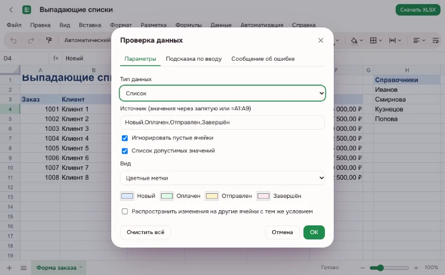Click the Скачать XLSX button
445x275 pixels.
417,10
